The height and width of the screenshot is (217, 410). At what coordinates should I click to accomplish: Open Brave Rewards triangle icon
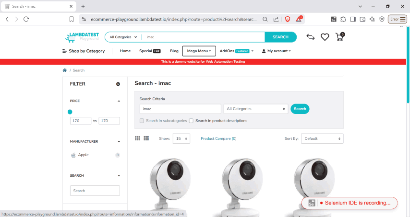tap(299, 19)
